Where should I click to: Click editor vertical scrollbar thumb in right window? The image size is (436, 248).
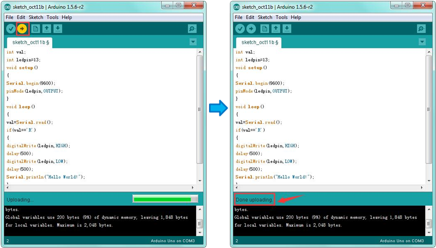pos(429,109)
